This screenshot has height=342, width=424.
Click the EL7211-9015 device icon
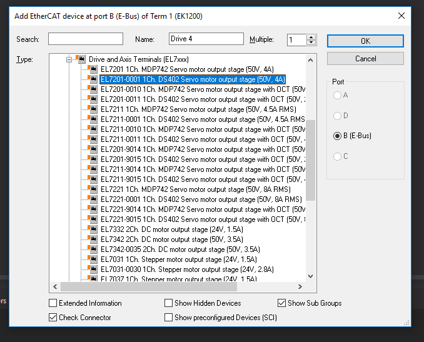click(93, 179)
